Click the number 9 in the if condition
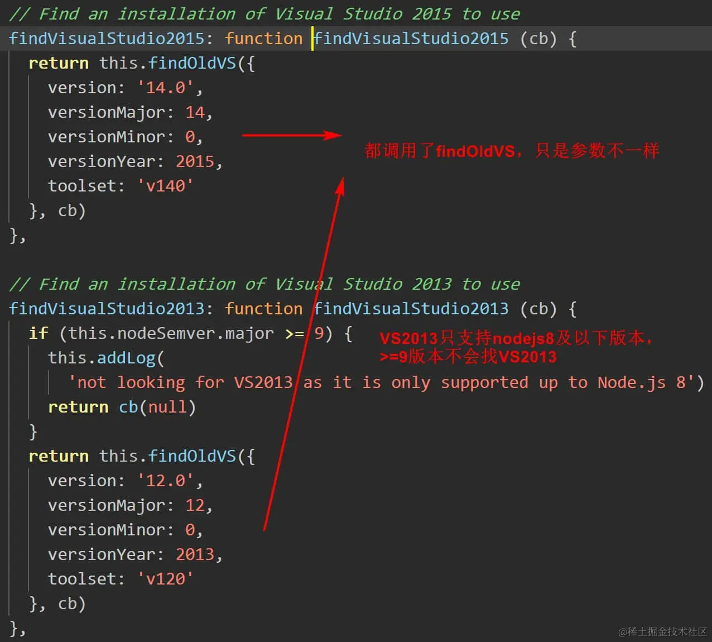This screenshot has height=642, width=712. pos(319,333)
